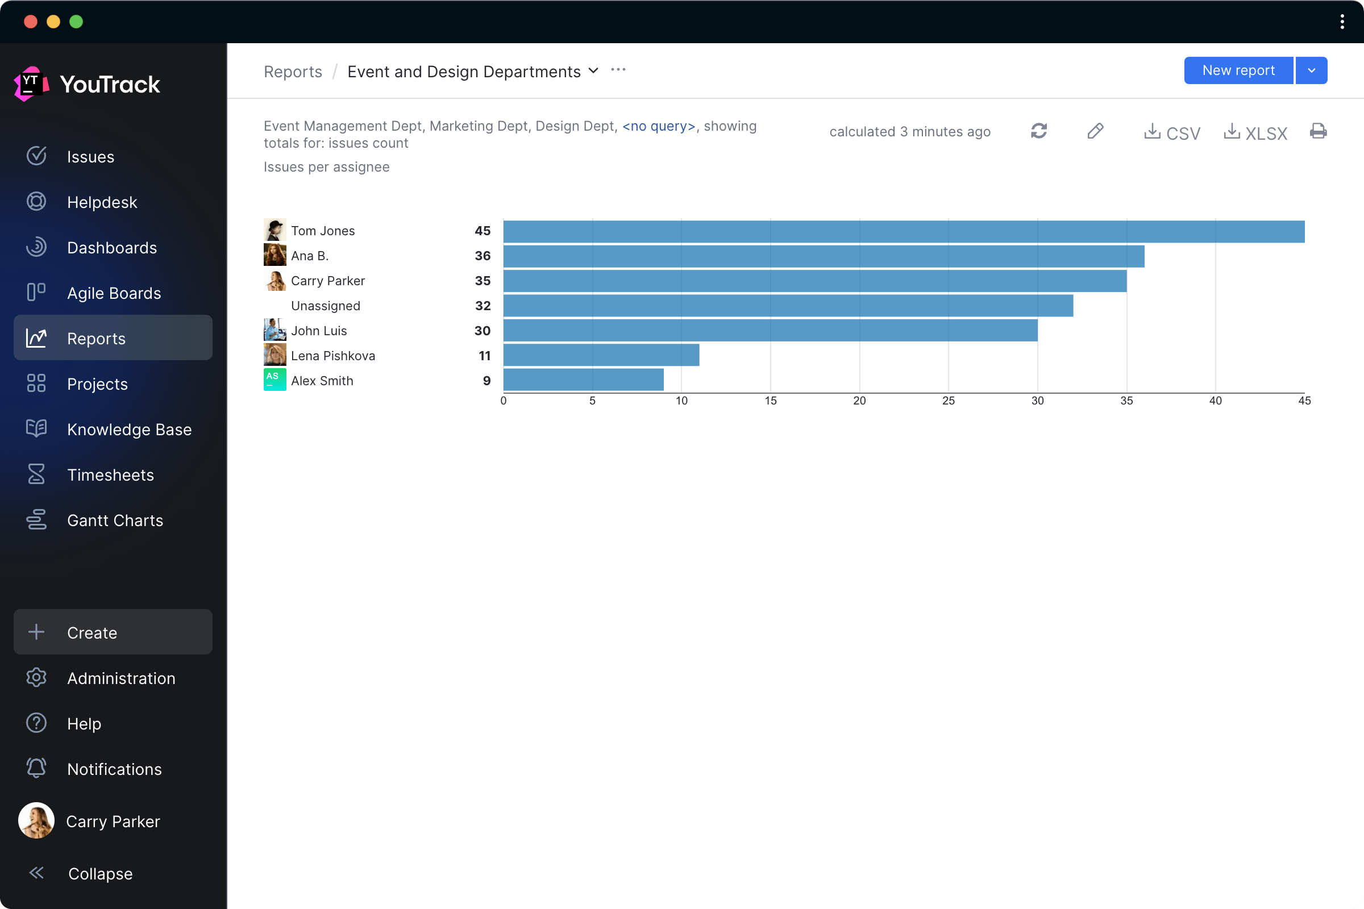Click the New report button

pyautogui.click(x=1238, y=70)
